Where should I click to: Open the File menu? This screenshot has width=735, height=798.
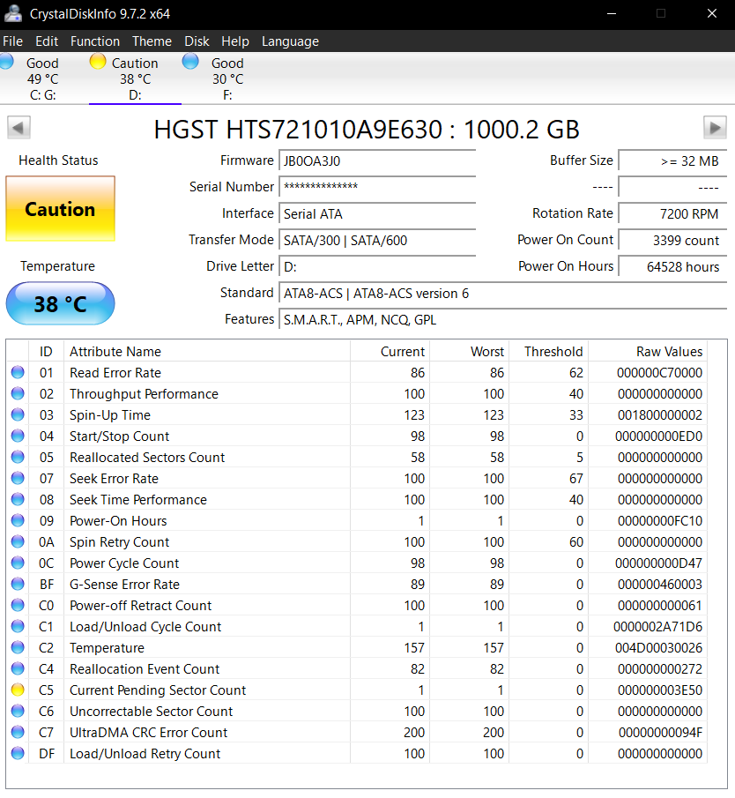pos(12,41)
